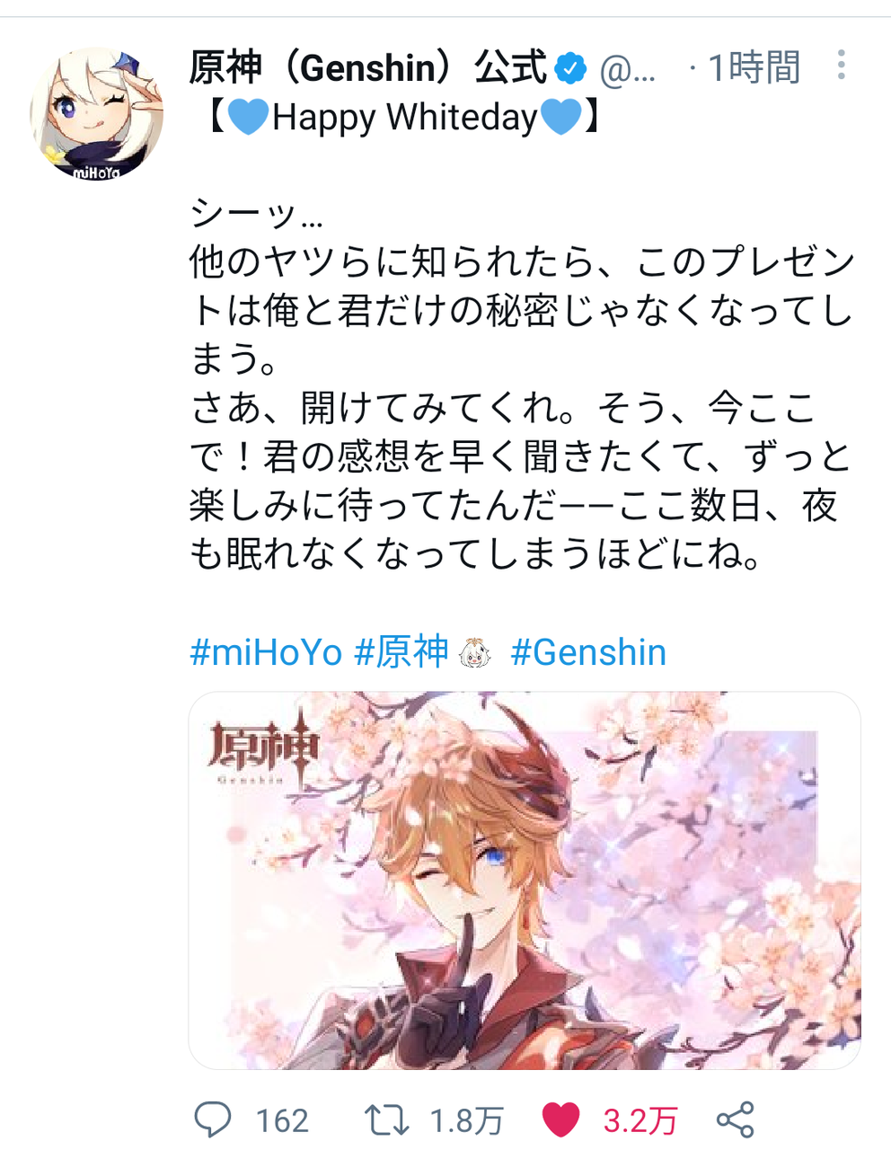
Task: Click the blue verified badge
Action: [570, 68]
